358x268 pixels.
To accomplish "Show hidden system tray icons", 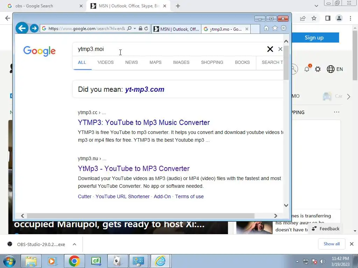I will point(297,261).
